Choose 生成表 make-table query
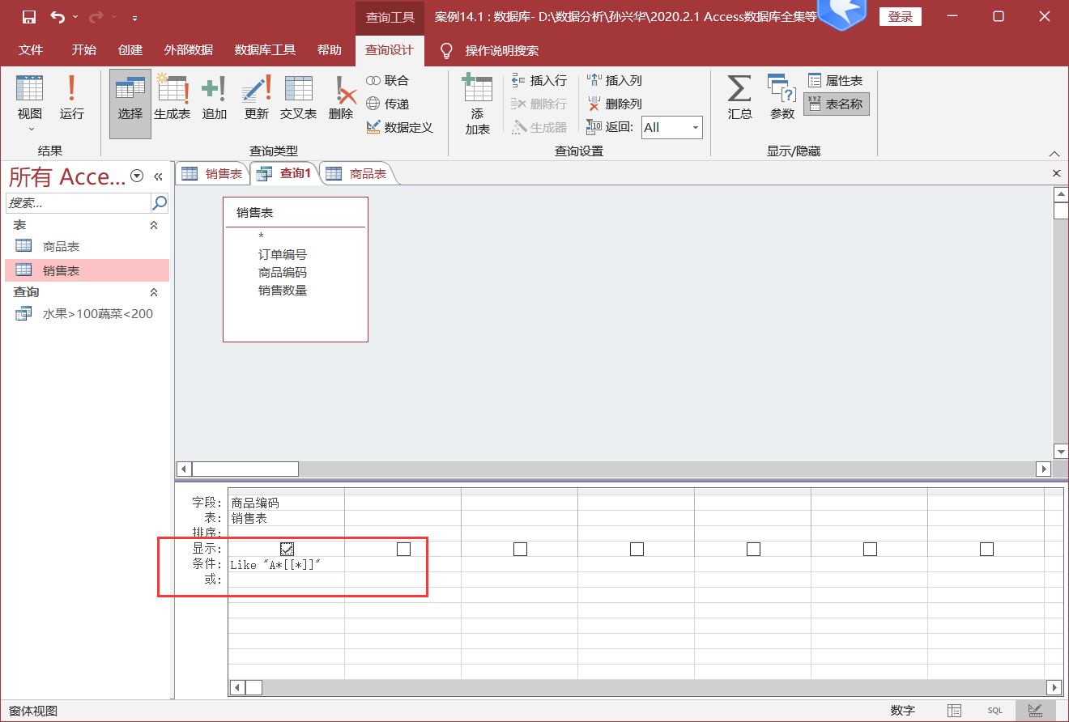Image resolution: width=1069 pixels, height=722 pixels. tap(172, 99)
